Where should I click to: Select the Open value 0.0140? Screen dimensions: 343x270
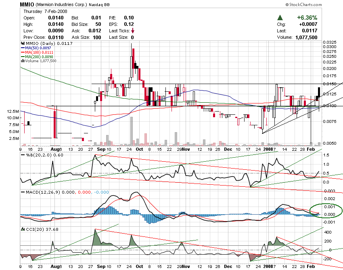click(x=56, y=18)
